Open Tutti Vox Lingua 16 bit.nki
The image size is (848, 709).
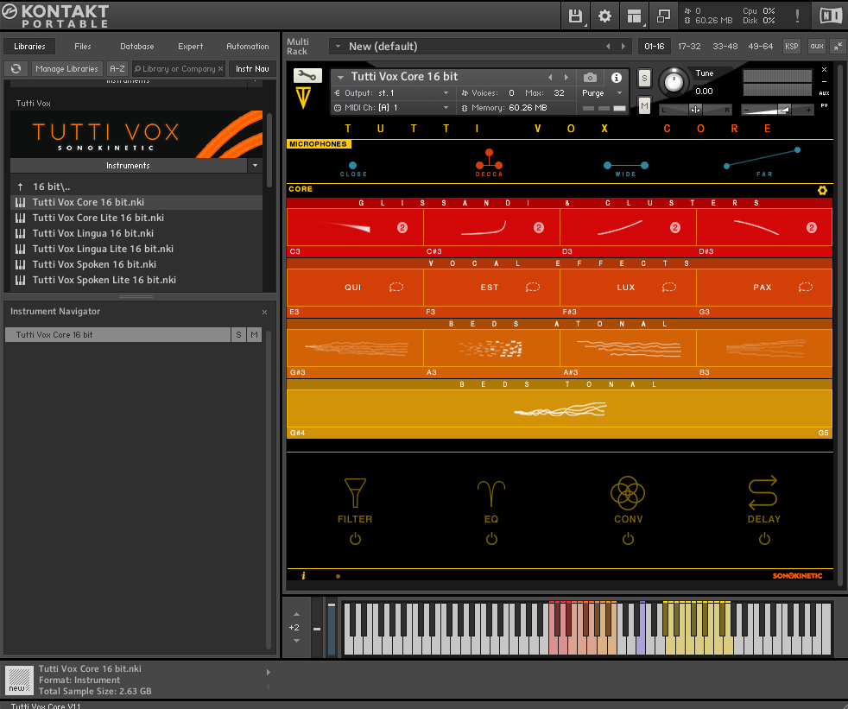pos(93,233)
